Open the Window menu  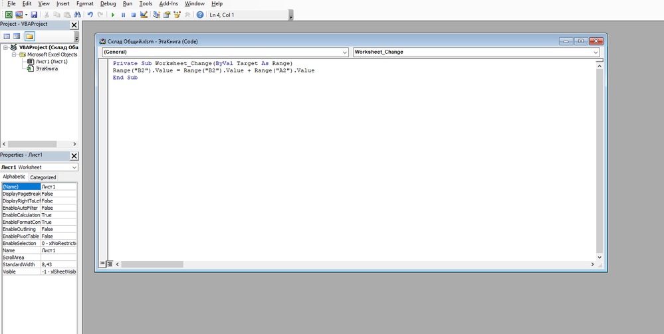[x=194, y=3]
